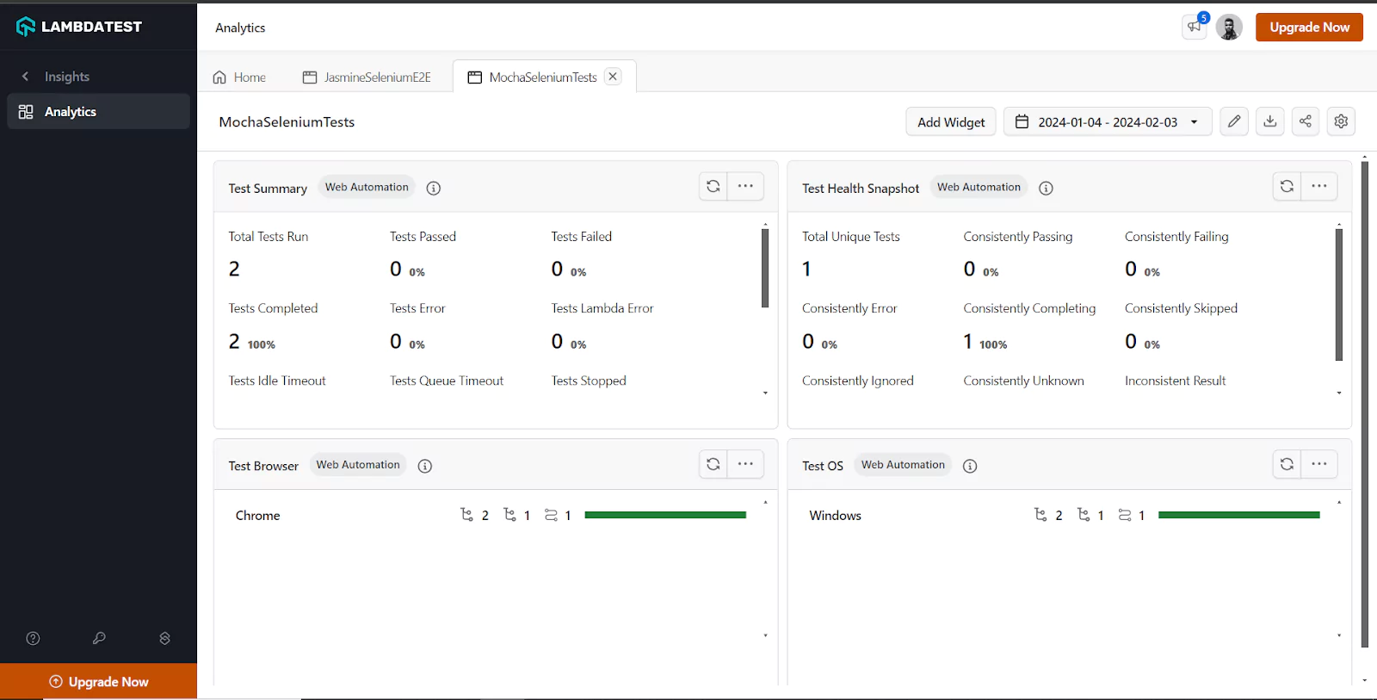Click the Total Tests Run label
This screenshot has height=700, width=1377.
[x=268, y=237]
